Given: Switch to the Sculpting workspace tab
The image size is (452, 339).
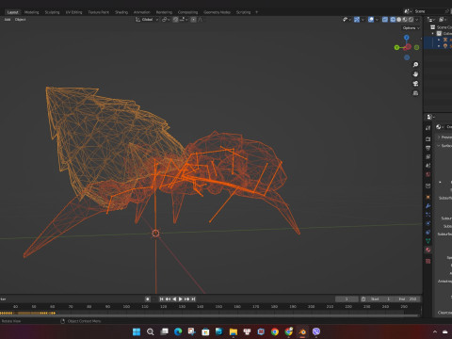Looking at the screenshot, I should coord(52,12).
